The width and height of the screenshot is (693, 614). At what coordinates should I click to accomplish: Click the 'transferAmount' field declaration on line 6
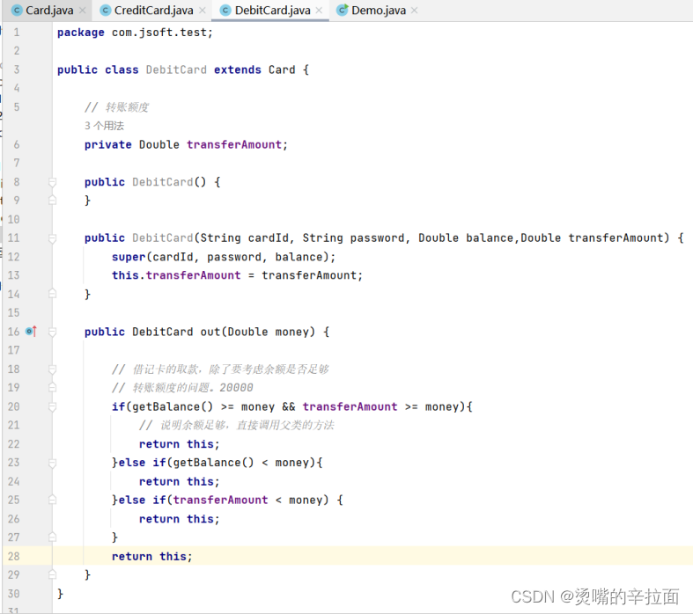(234, 145)
